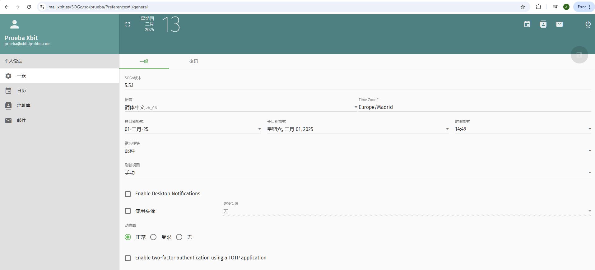Open the media control icon in the browser toolbar
Viewport: 595px width, 270px height.
click(555, 7)
